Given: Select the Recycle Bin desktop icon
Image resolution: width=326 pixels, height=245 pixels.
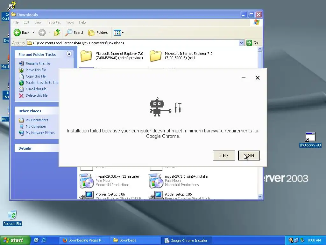Looking at the screenshot, I should pos(12,218).
